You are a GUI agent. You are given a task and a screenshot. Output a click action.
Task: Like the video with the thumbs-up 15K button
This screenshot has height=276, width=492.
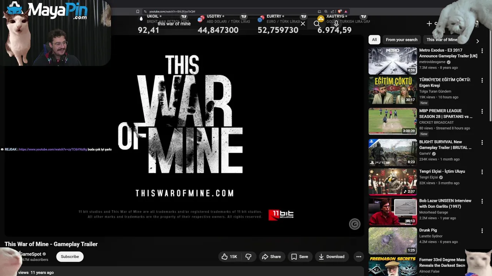pos(229,256)
